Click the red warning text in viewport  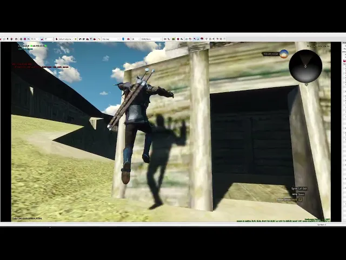click(40, 66)
